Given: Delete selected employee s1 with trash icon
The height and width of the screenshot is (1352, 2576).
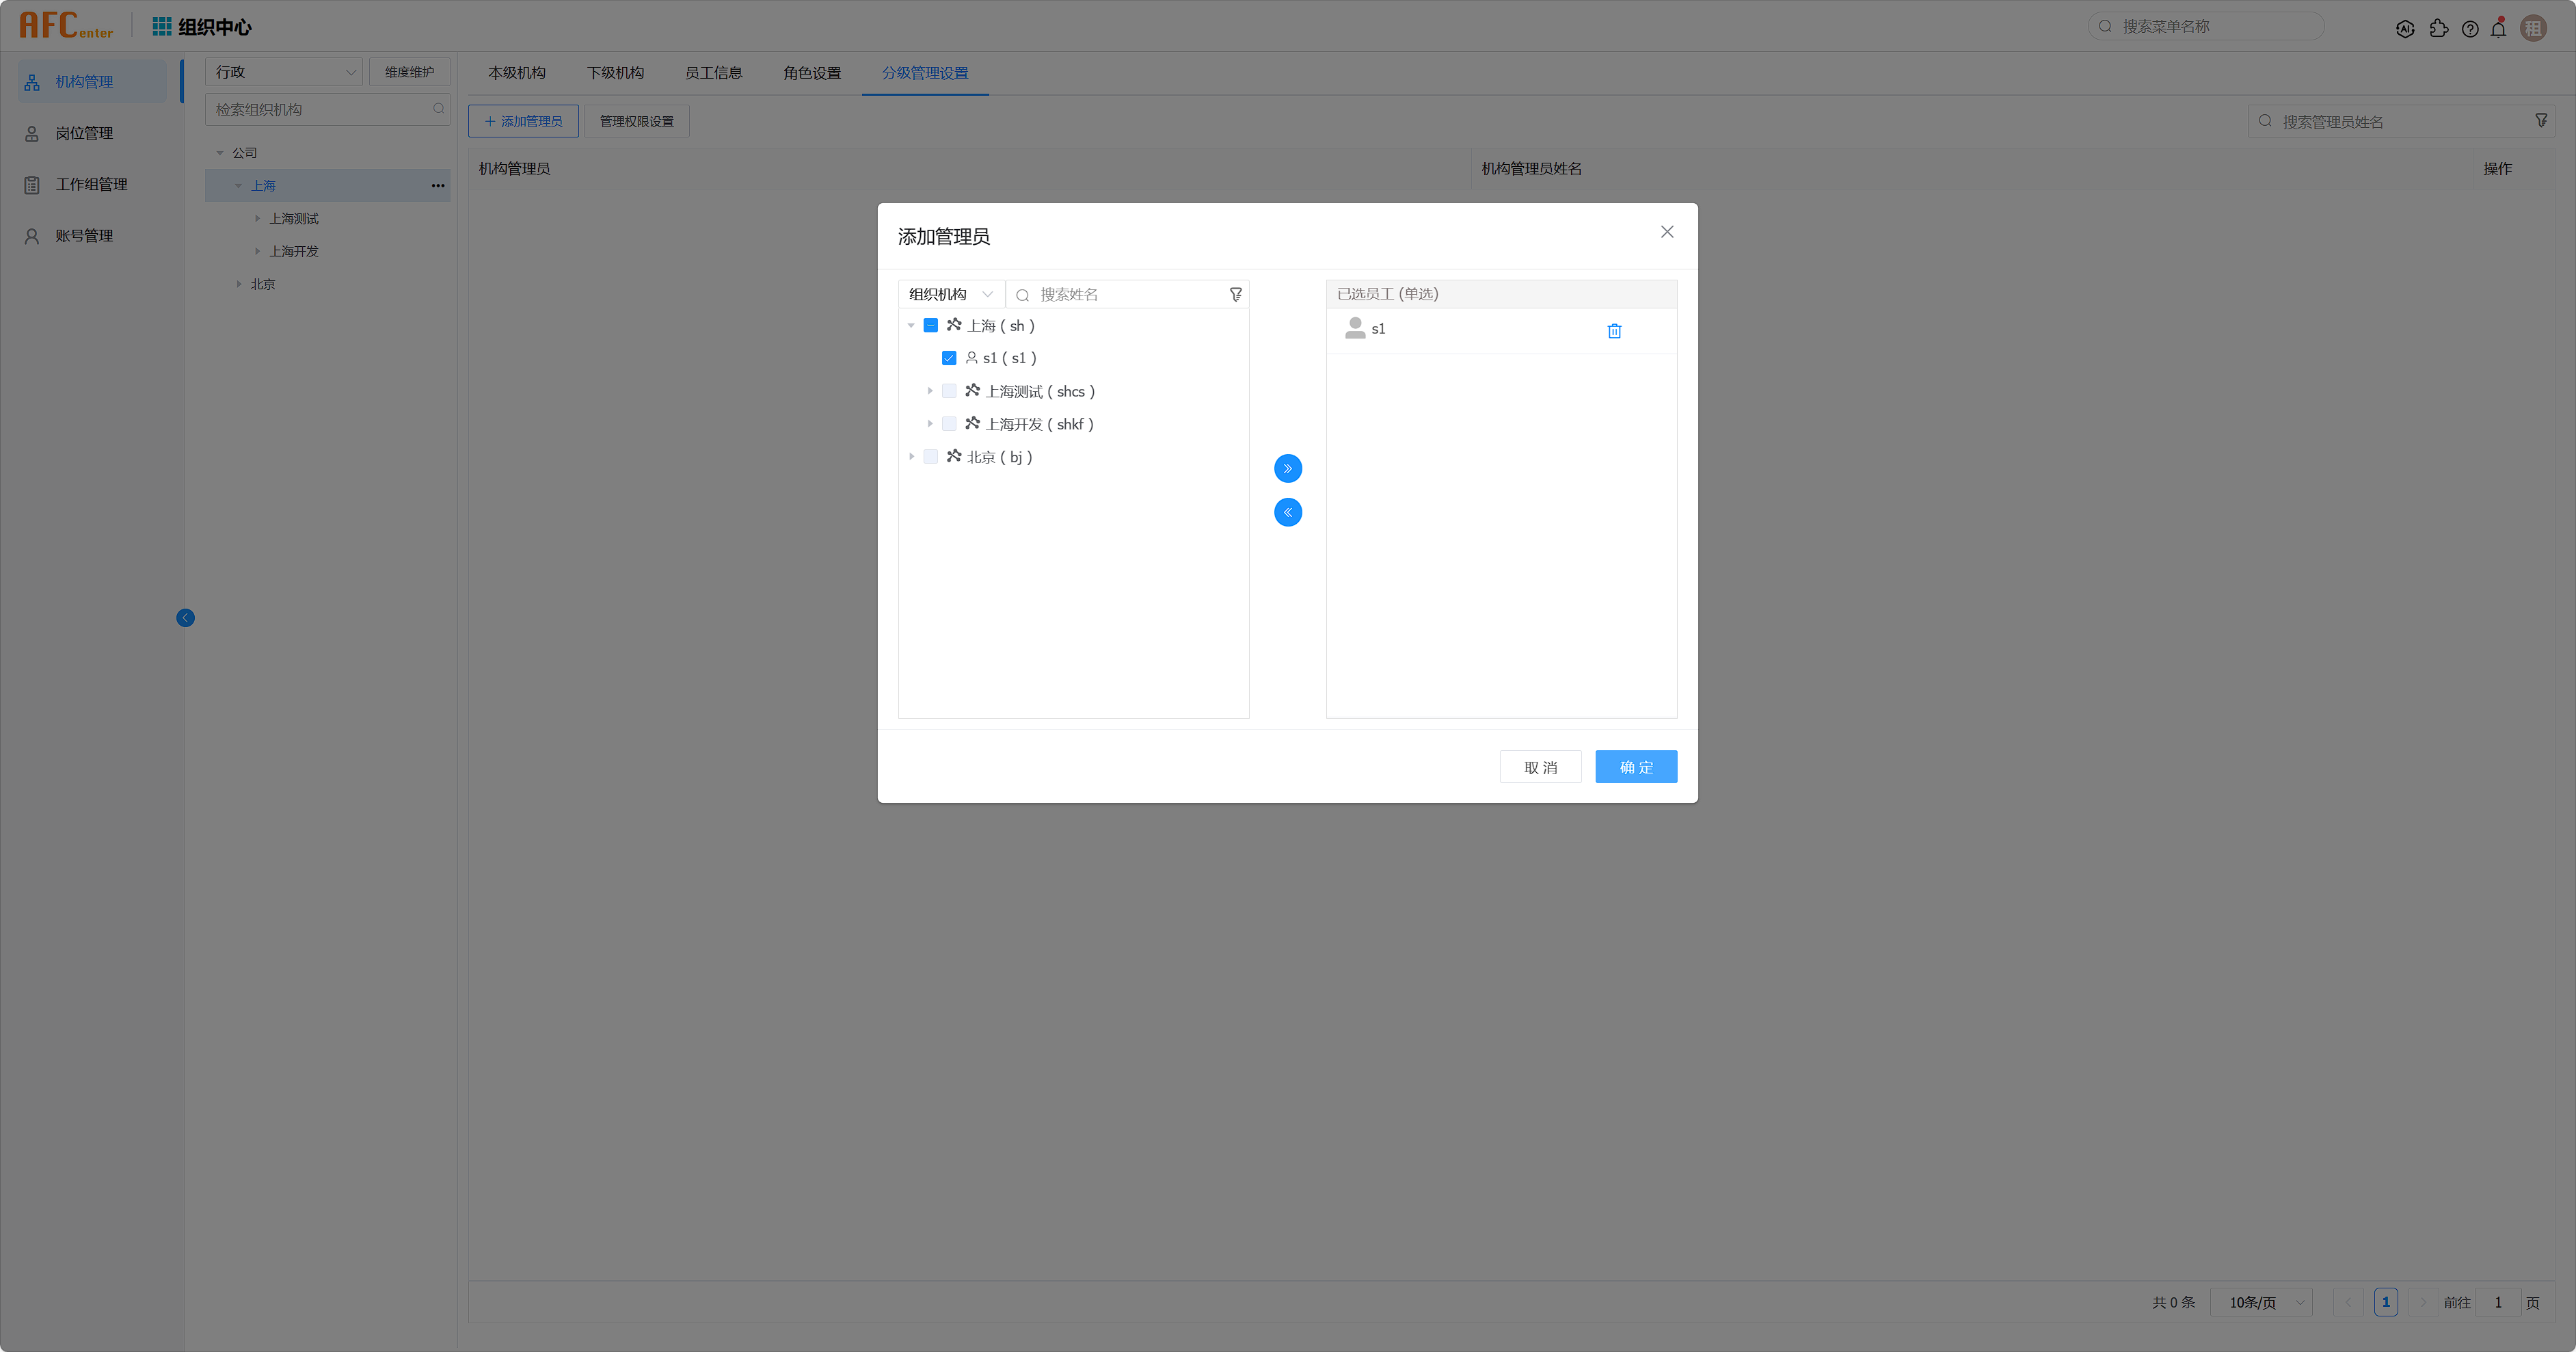Looking at the screenshot, I should pos(1614,331).
